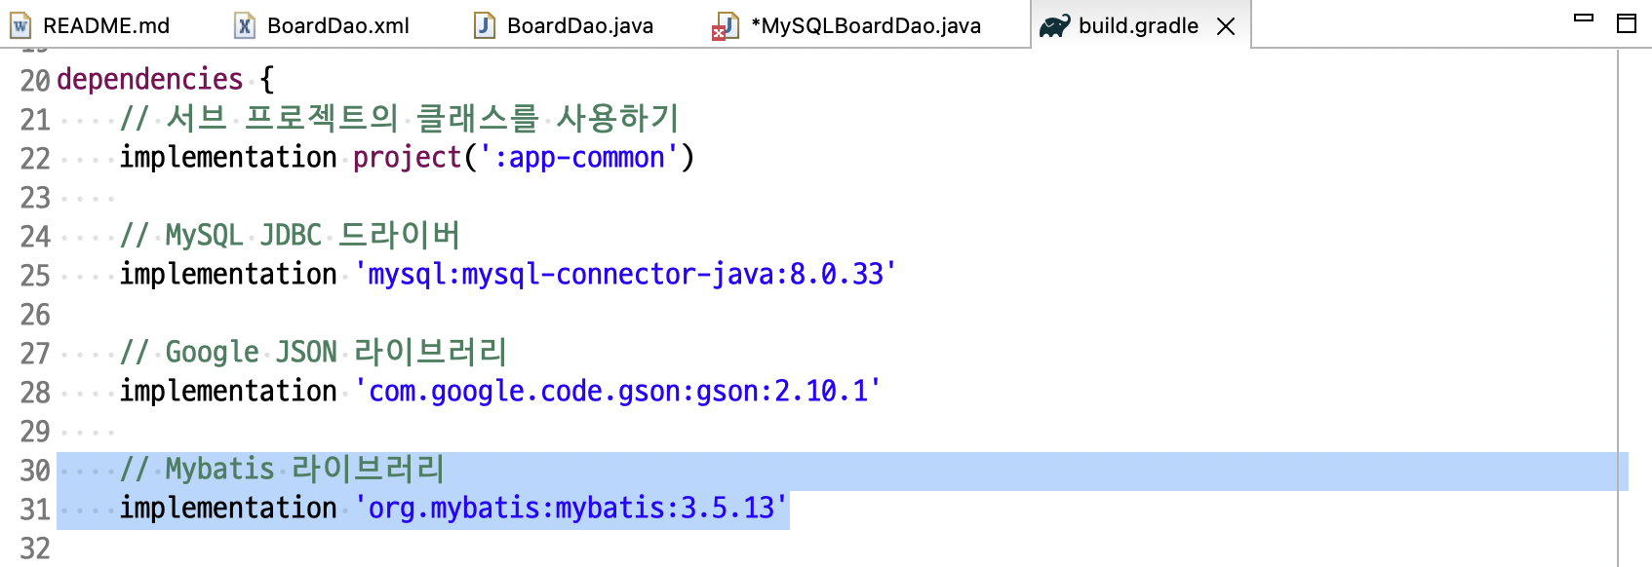
Task: Maximize the editor area
Action: pyautogui.click(x=1627, y=23)
